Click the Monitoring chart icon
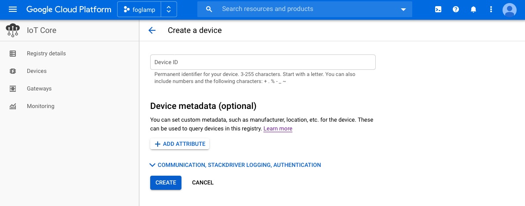The height and width of the screenshot is (206, 525). coord(13,106)
